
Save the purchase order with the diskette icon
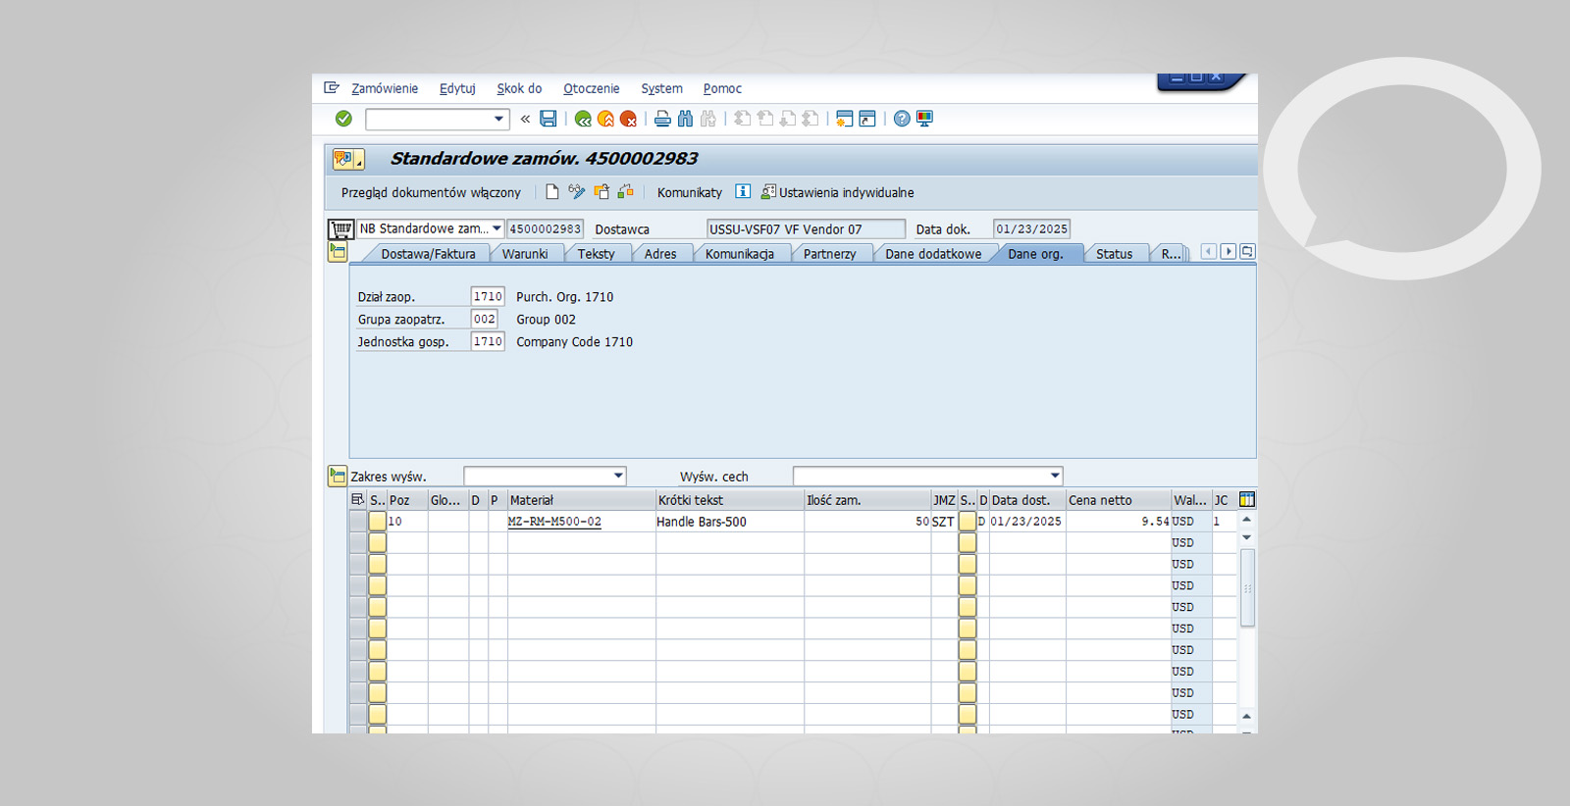tap(549, 119)
